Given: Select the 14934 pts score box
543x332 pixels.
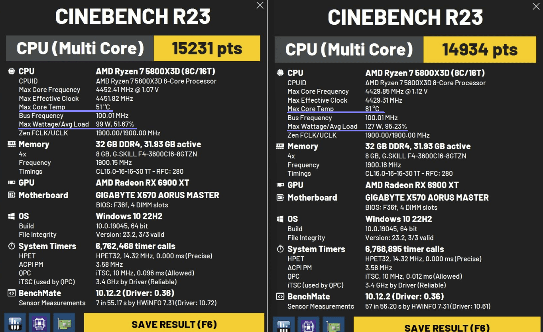Looking at the screenshot, I should 480,50.
